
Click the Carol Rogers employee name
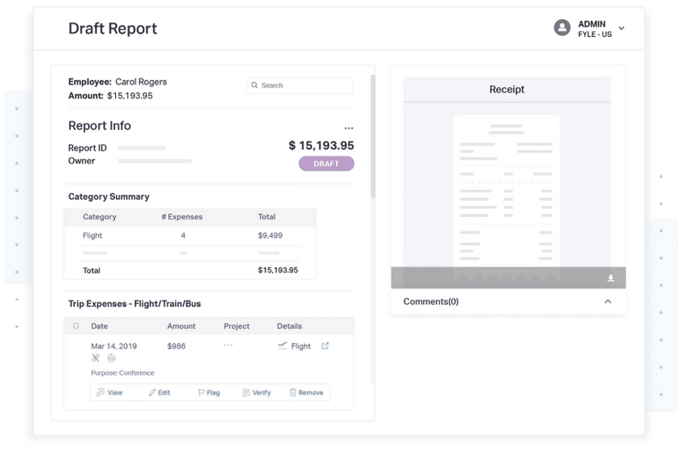click(x=141, y=82)
